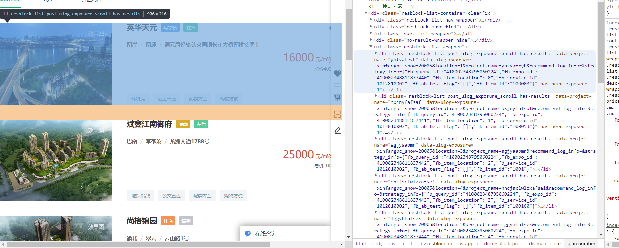Expand the sort-list-wrapper ul node
Screen dimensions: 619x248
point(371,33)
